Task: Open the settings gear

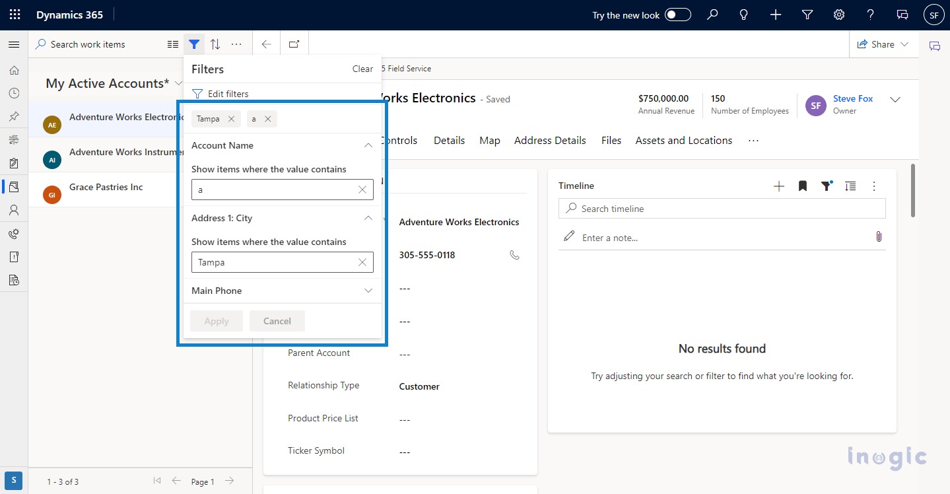Action: [x=839, y=15]
